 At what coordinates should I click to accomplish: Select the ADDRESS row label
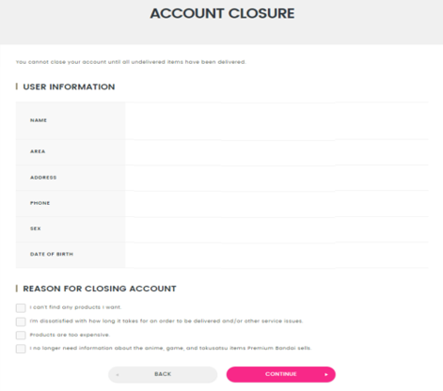43,178
